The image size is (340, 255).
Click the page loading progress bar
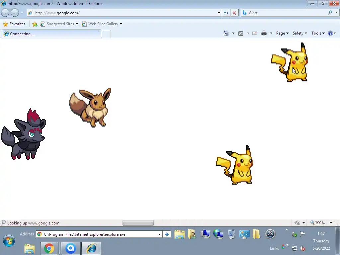point(138,223)
